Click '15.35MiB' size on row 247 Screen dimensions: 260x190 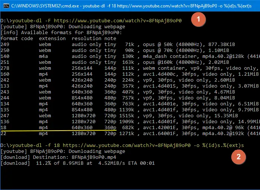tap(226, 116)
